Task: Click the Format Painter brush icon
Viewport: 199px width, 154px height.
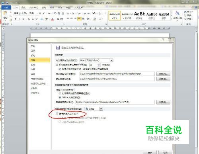Action: [x=11, y=20]
